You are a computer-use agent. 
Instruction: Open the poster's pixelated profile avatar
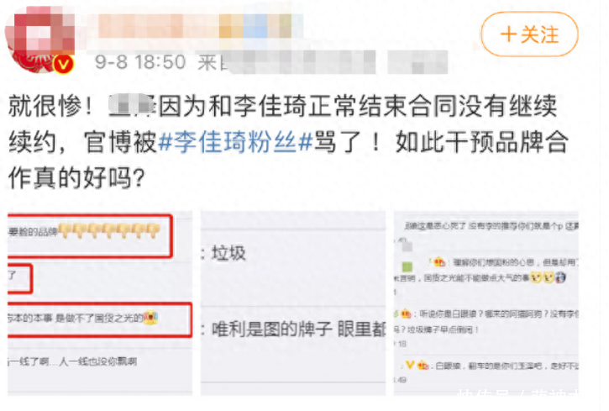pyautogui.click(x=39, y=39)
